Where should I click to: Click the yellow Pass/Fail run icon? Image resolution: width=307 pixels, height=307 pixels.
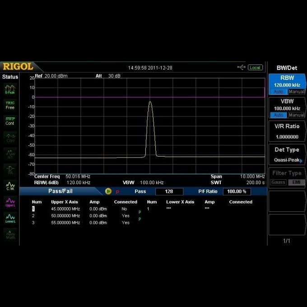[108, 191]
